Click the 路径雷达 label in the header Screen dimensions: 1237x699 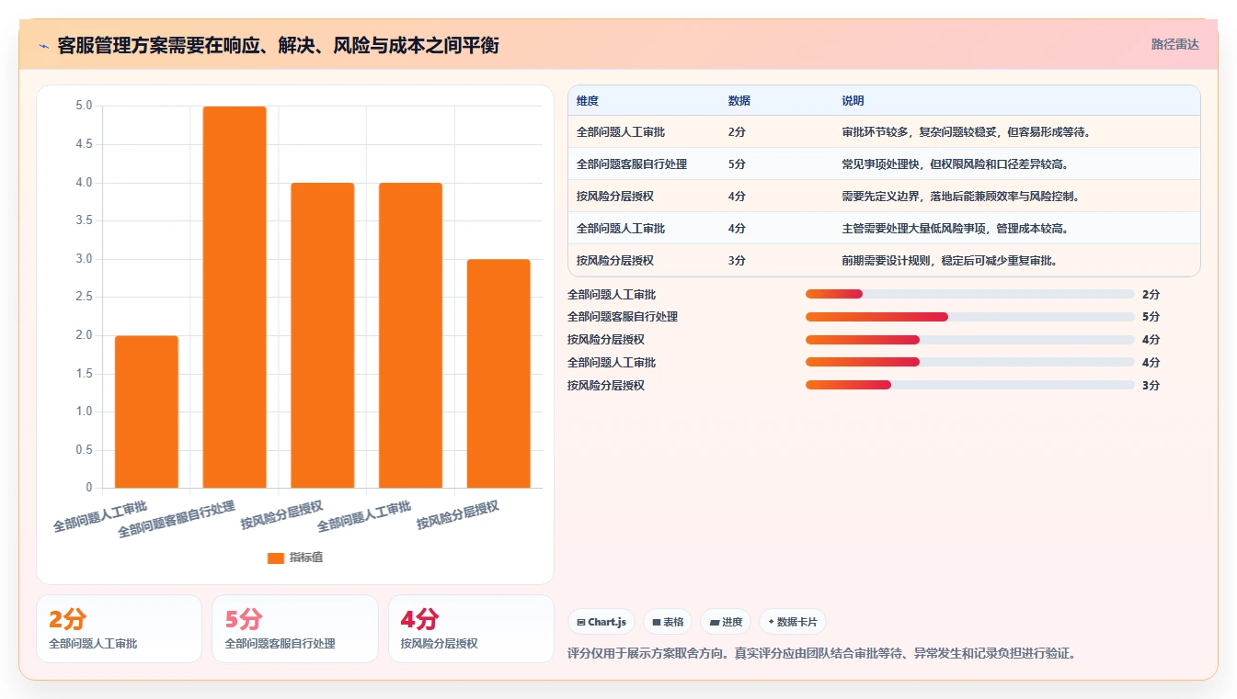click(1175, 44)
